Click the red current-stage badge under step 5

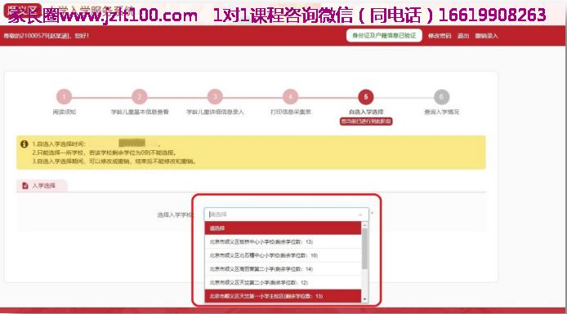pos(366,122)
